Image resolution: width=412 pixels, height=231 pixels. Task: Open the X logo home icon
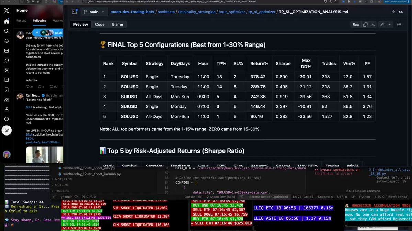pyautogui.click(x=7, y=11)
